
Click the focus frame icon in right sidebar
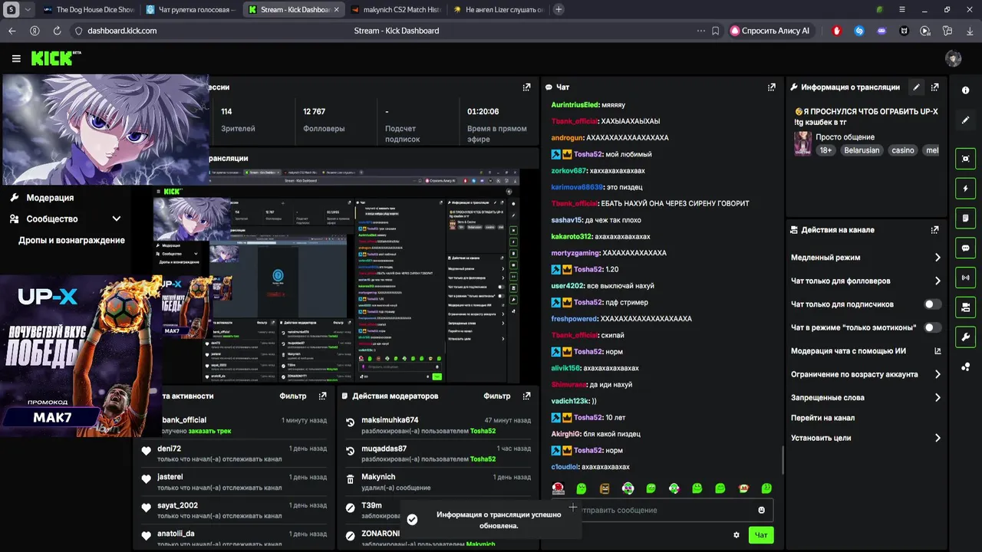pyautogui.click(x=965, y=159)
